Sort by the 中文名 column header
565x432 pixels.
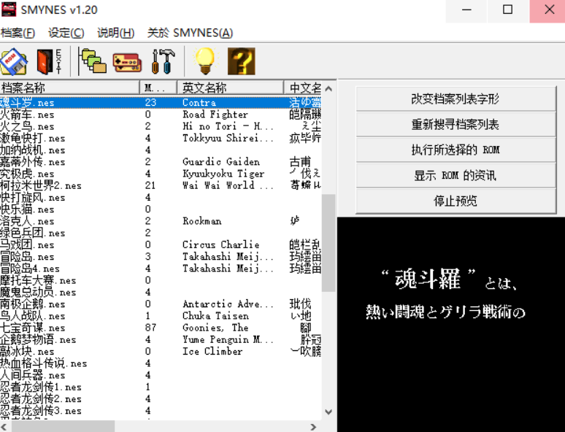[x=303, y=88]
